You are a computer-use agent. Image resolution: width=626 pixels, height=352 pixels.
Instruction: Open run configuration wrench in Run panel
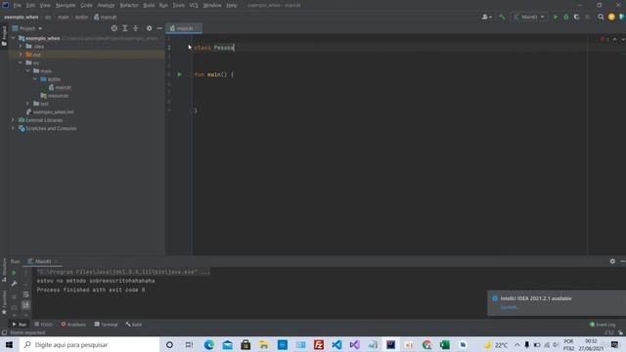(14, 284)
